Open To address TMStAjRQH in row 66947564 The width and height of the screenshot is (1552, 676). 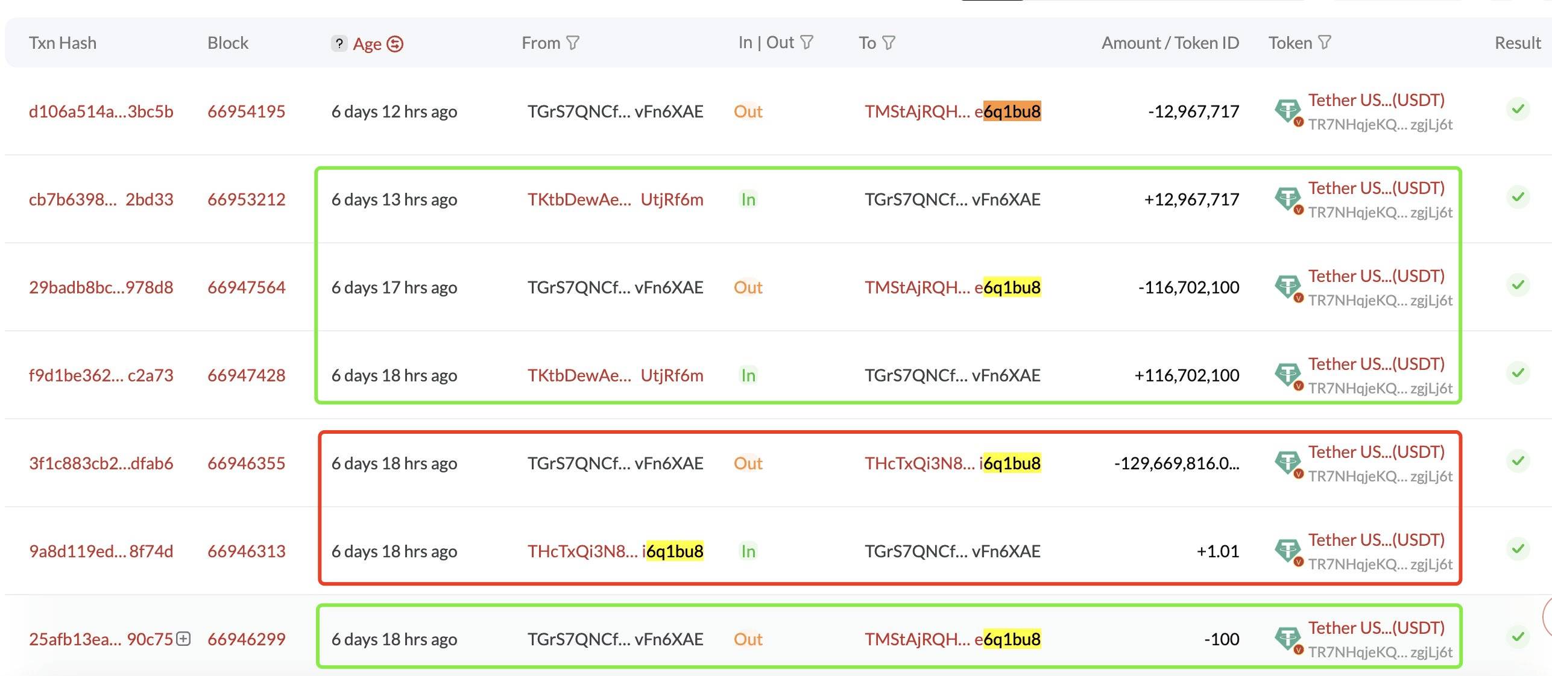[x=953, y=287]
